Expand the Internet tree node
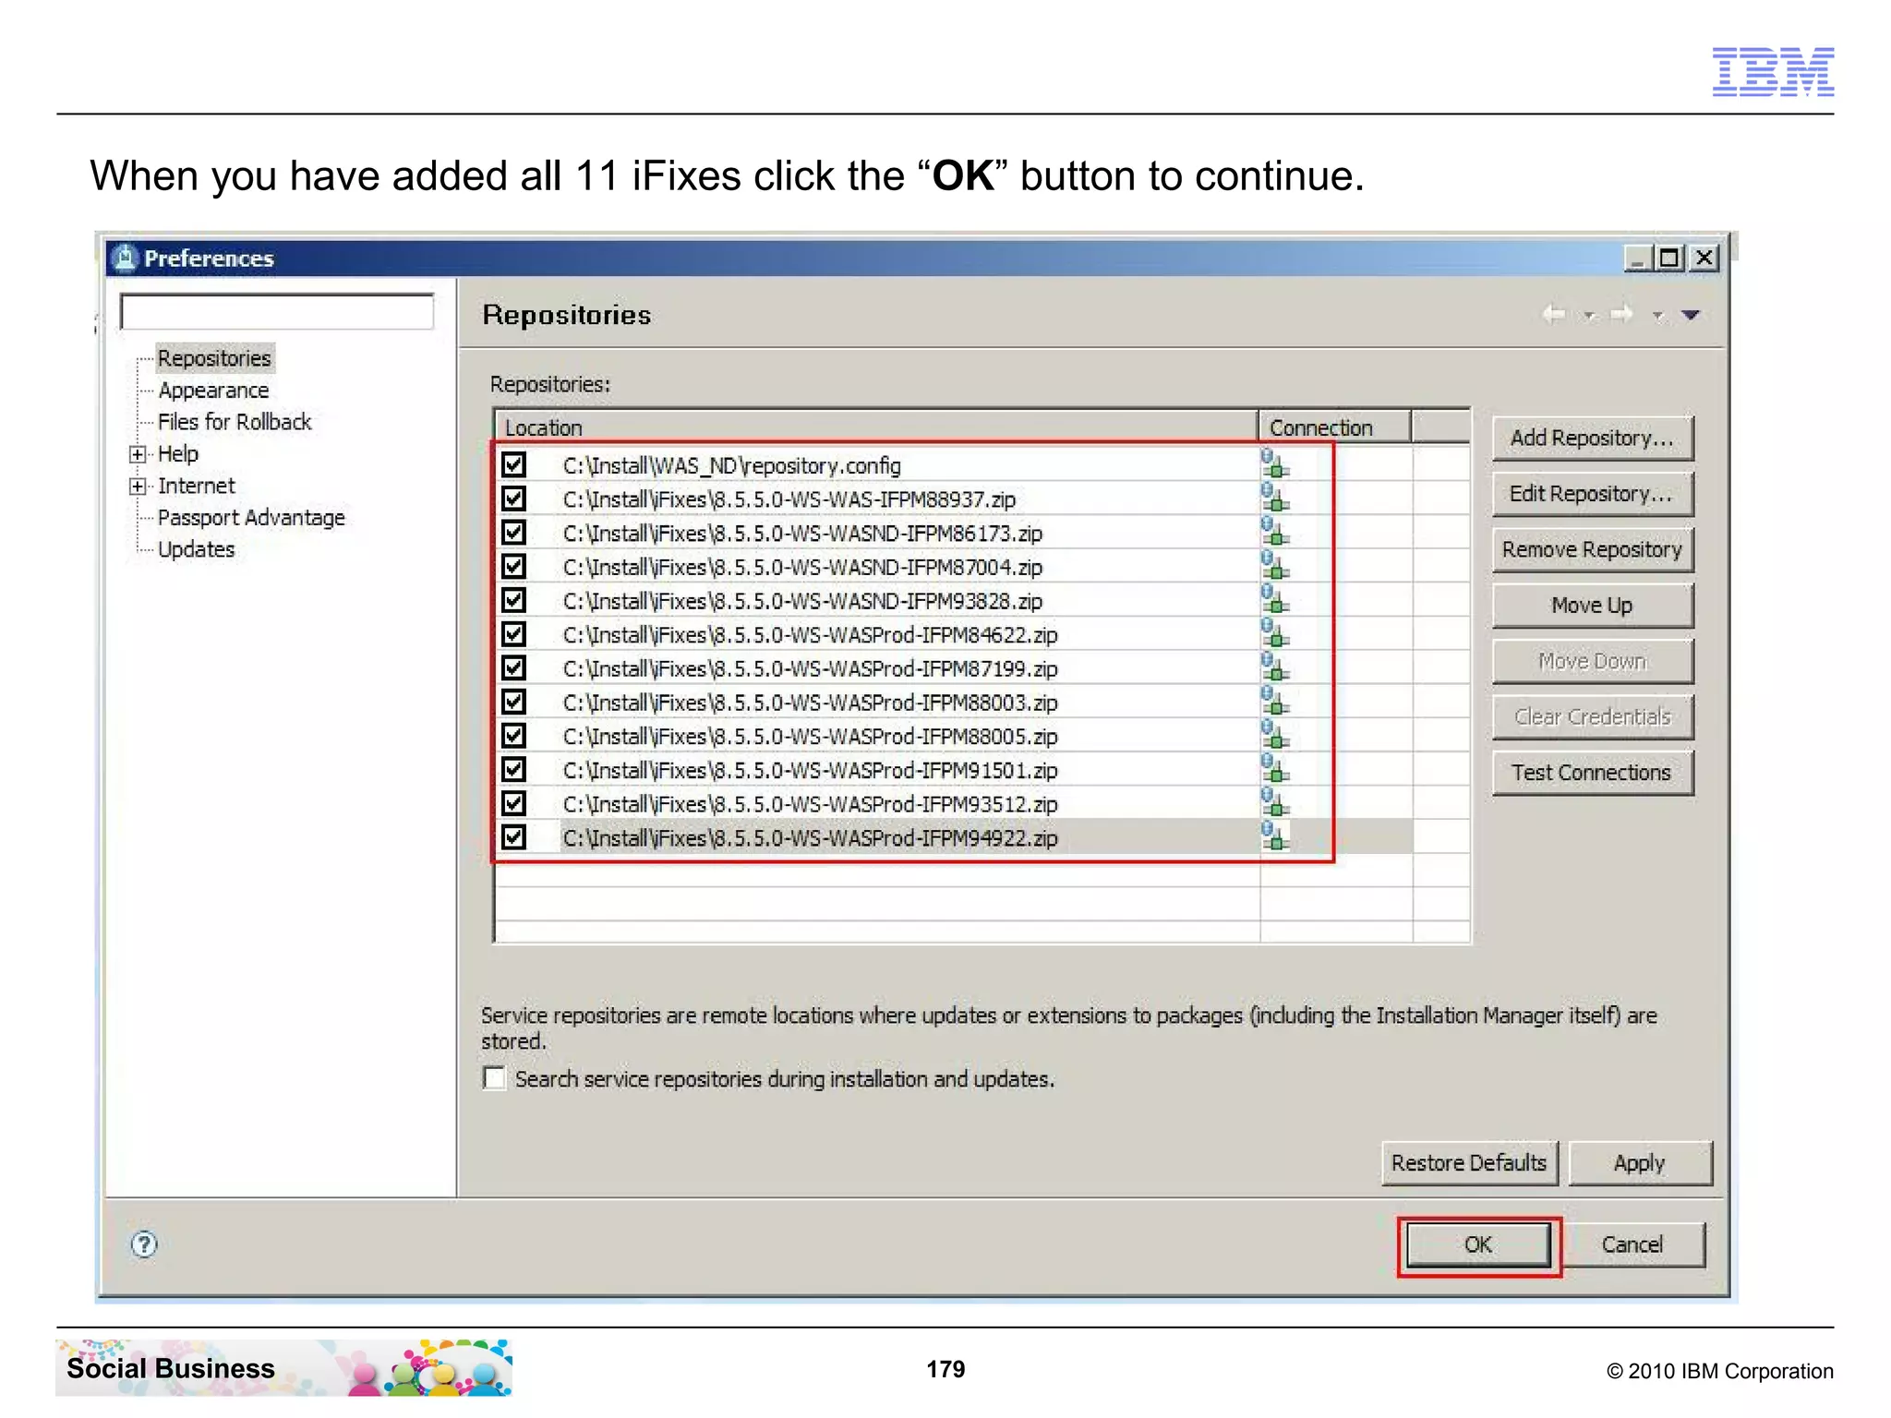This screenshot has width=1891, height=1418. (138, 487)
